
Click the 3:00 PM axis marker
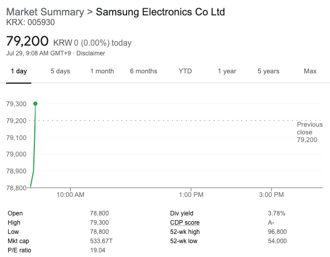coord(271,194)
